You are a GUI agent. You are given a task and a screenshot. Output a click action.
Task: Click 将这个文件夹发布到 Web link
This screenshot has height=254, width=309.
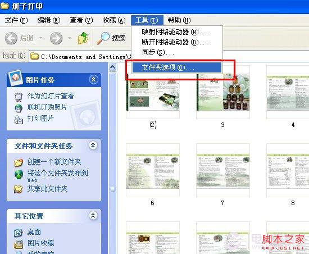[57, 176]
